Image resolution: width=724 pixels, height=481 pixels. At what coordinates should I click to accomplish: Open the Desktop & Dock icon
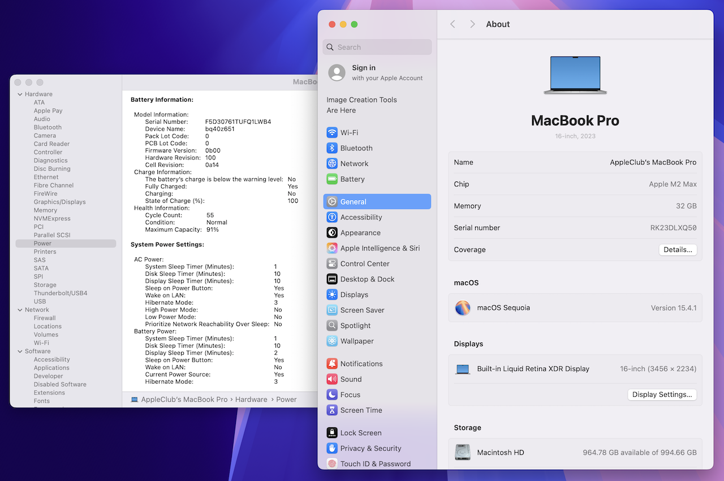pos(332,279)
